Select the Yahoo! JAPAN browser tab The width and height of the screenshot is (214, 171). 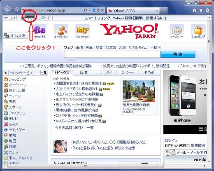(x=133, y=11)
